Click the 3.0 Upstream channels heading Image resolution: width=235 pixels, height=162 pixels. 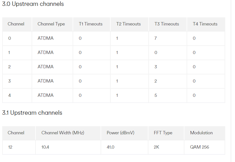[x=33, y=4]
